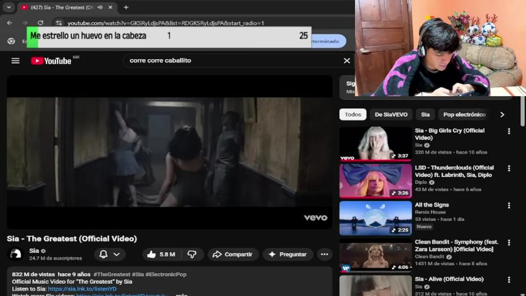Click All the Signs title
The height and width of the screenshot is (296, 526).
pyautogui.click(x=432, y=205)
